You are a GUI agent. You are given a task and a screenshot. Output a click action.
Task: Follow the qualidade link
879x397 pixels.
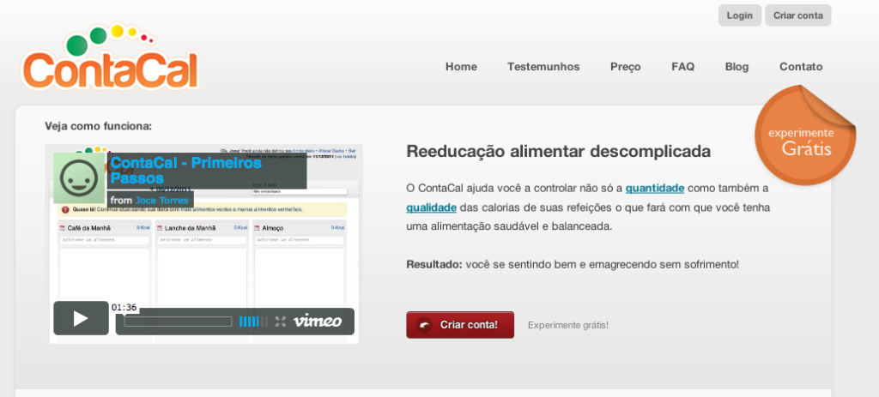click(x=431, y=208)
